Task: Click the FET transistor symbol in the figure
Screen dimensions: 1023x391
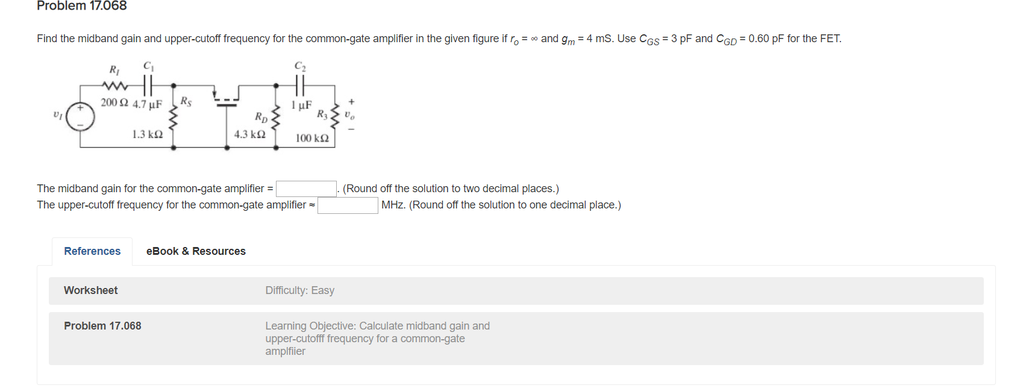Action: 228,101
